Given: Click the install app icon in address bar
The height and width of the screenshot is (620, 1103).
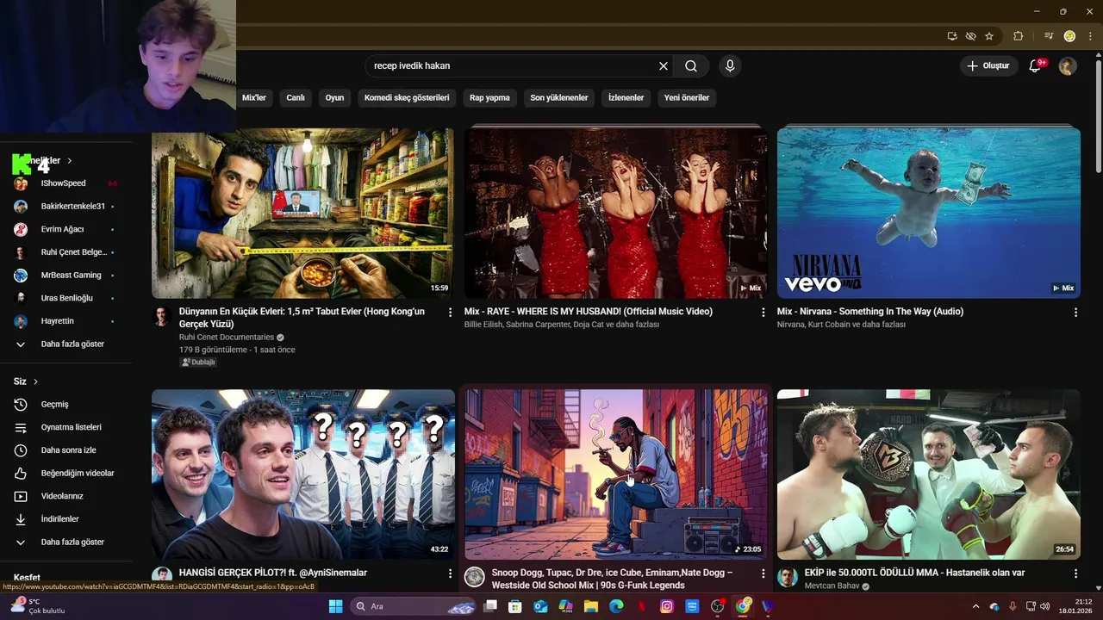Looking at the screenshot, I should pyautogui.click(x=952, y=36).
